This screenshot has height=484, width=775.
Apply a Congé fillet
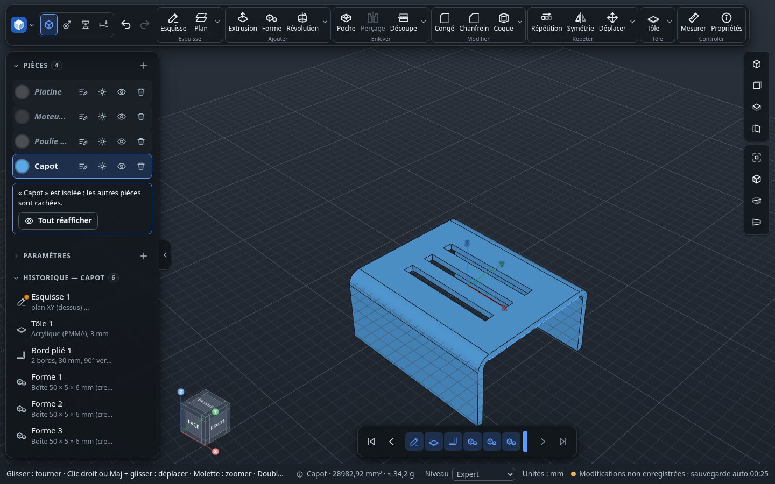click(444, 22)
